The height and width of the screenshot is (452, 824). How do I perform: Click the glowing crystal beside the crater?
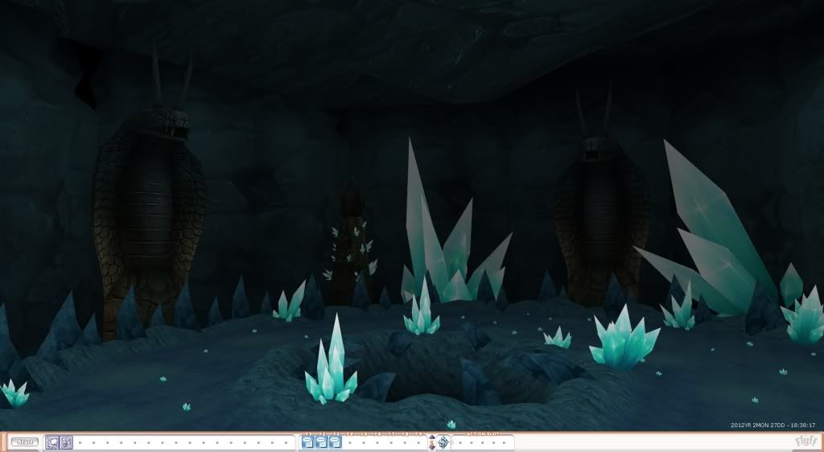332,372
